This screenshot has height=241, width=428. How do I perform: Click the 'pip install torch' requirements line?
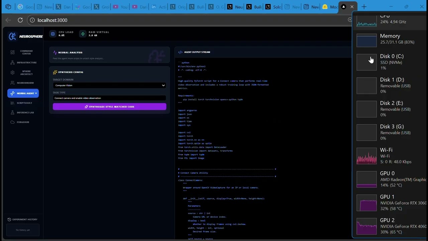tap(213, 99)
